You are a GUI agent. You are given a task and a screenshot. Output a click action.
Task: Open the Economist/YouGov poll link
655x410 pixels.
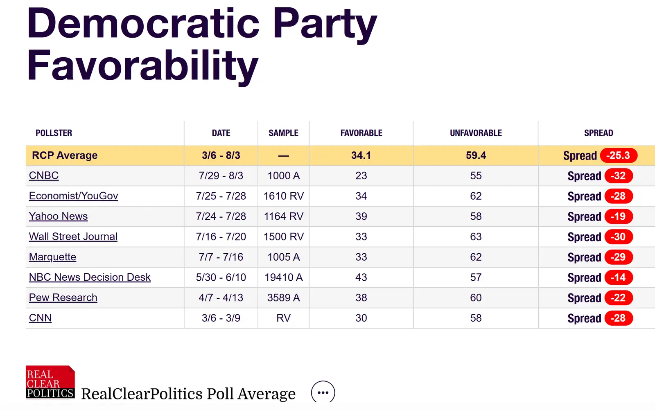point(73,196)
